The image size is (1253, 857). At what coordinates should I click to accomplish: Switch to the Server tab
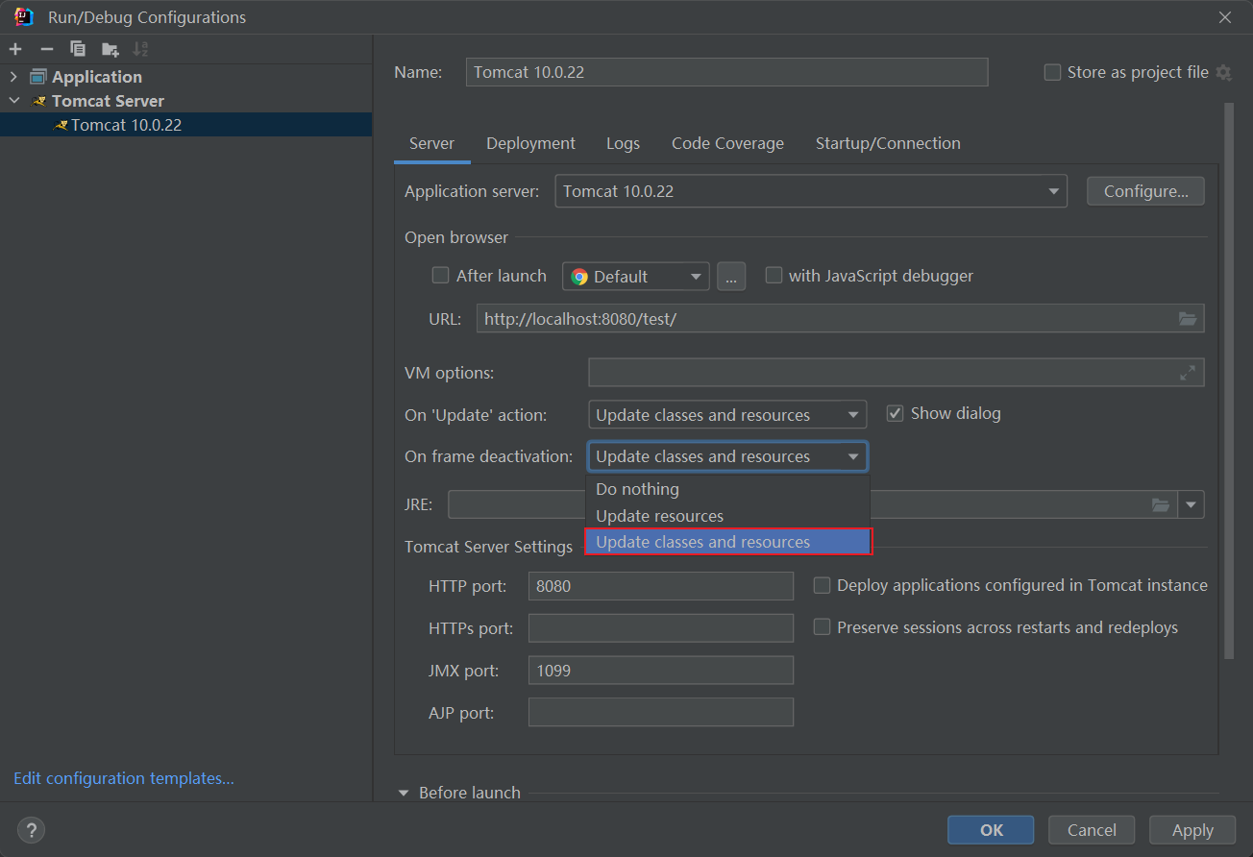tap(431, 143)
